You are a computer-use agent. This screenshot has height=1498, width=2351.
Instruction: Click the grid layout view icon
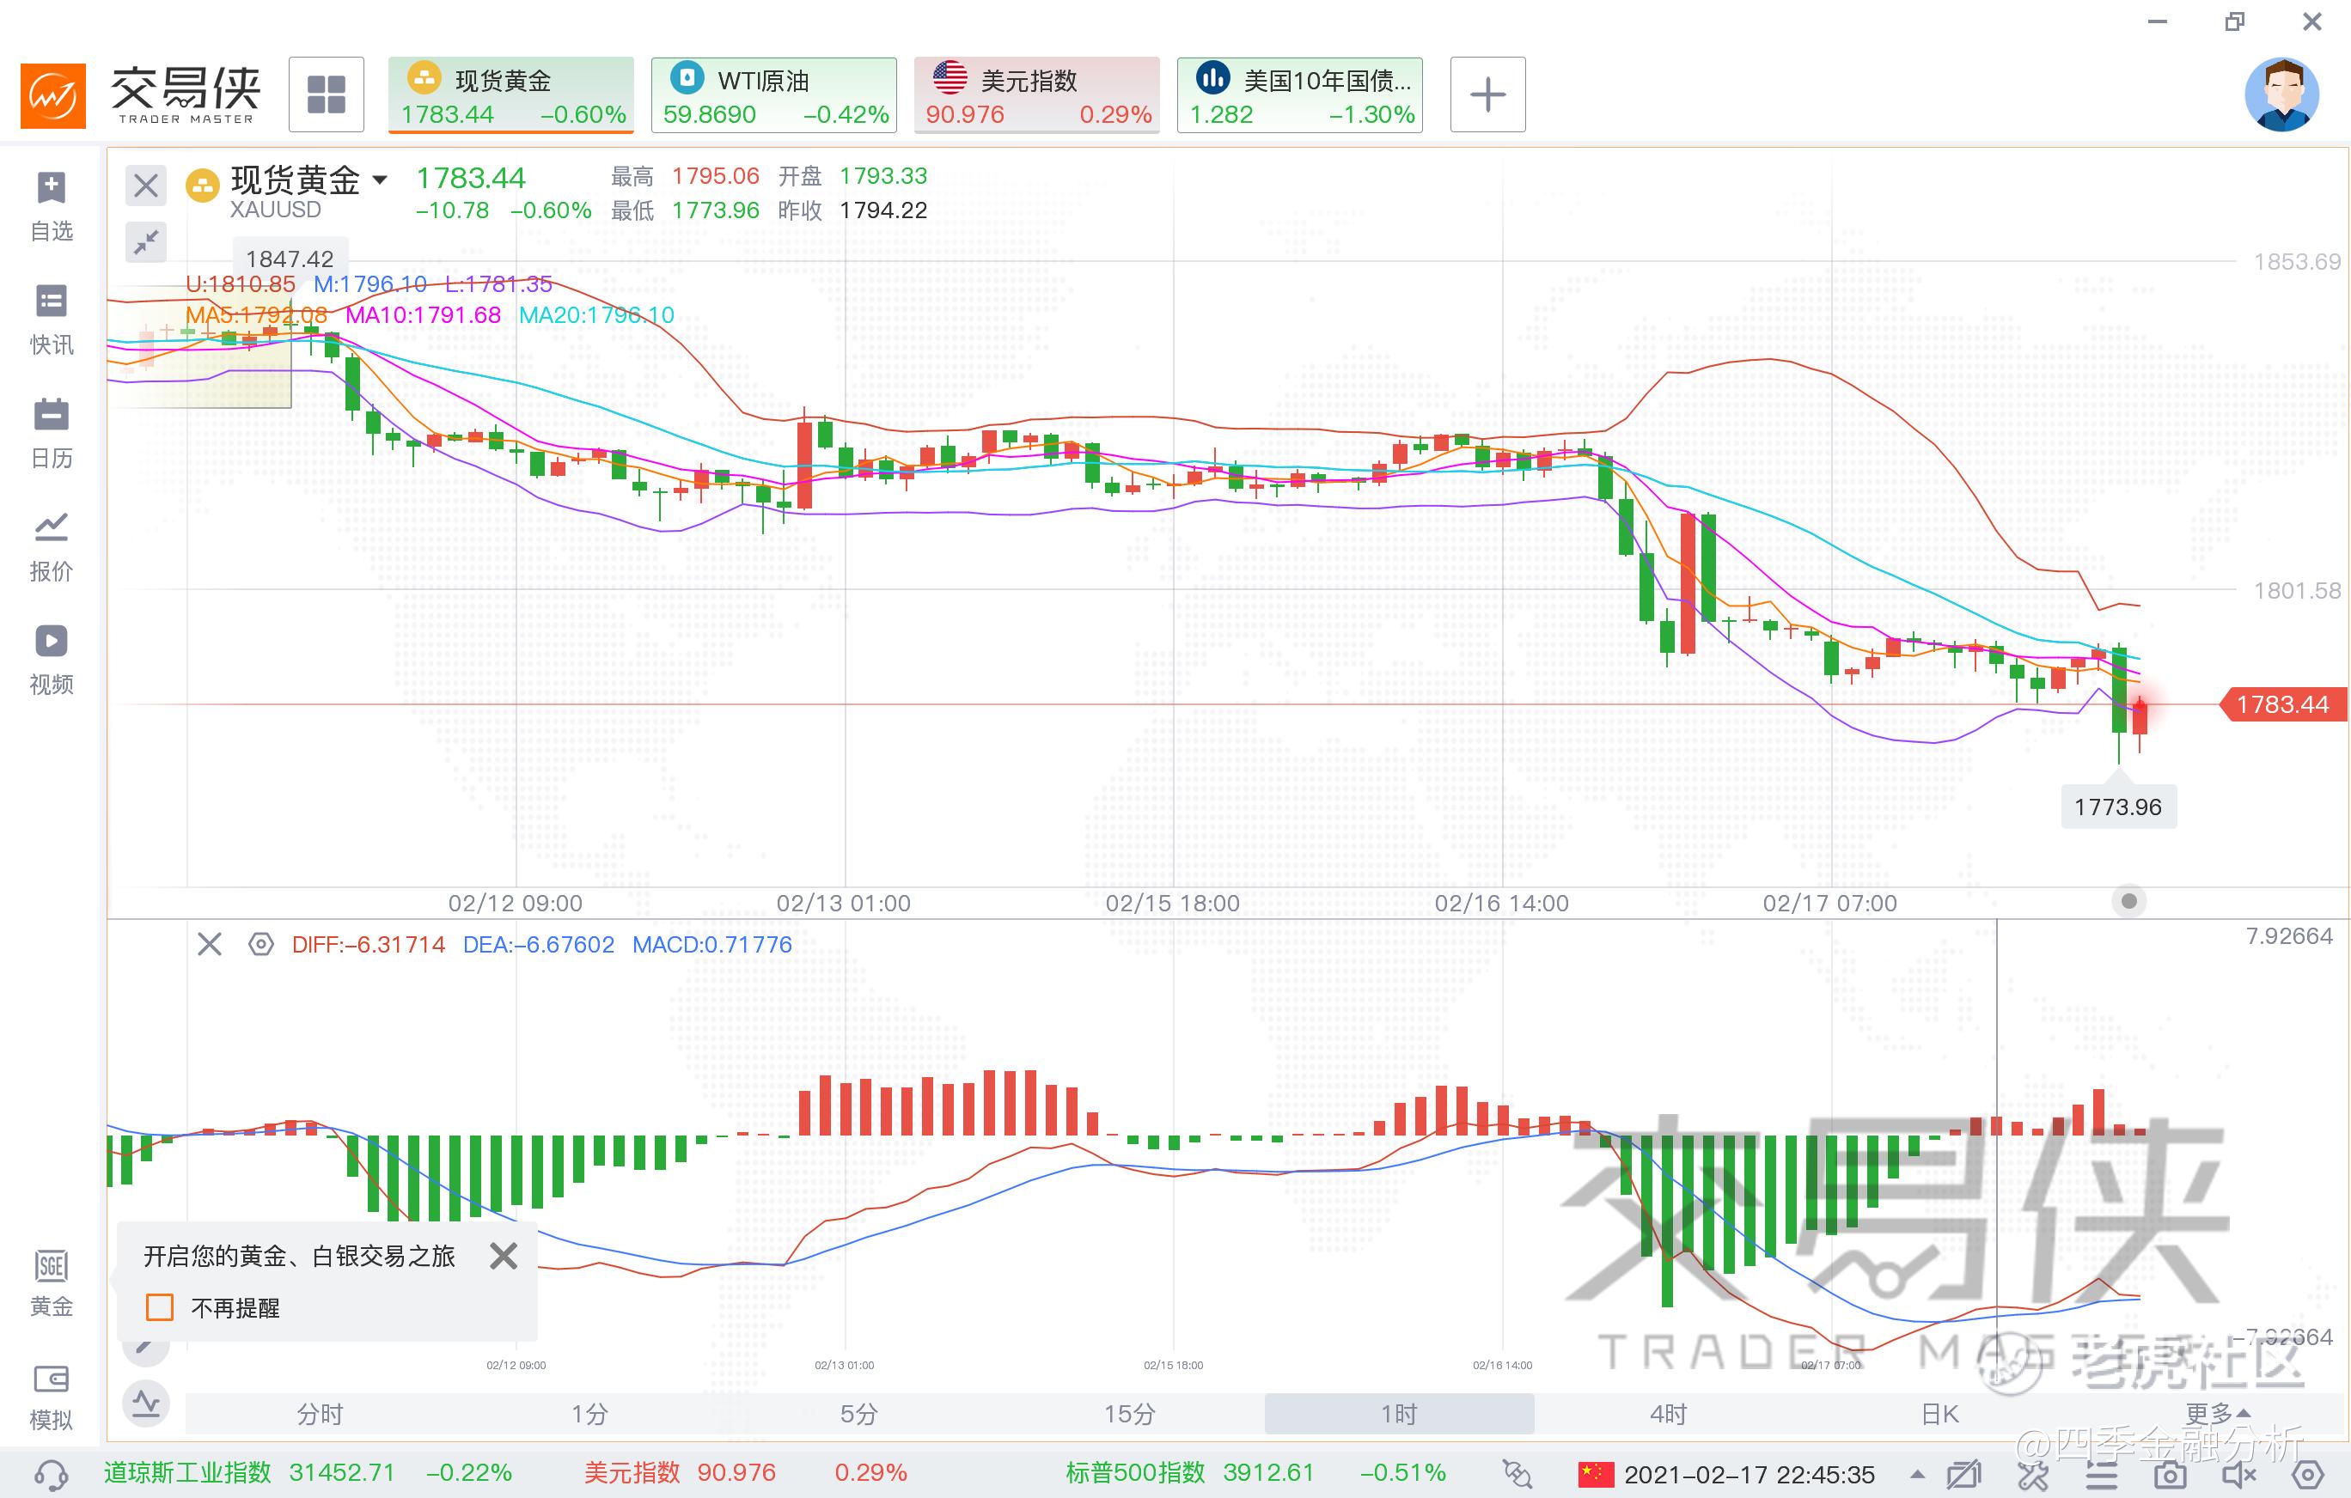pos(326,94)
